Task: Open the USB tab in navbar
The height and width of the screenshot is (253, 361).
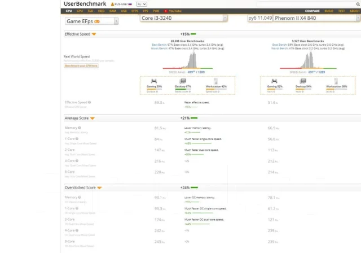Action: click(x=124, y=11)
